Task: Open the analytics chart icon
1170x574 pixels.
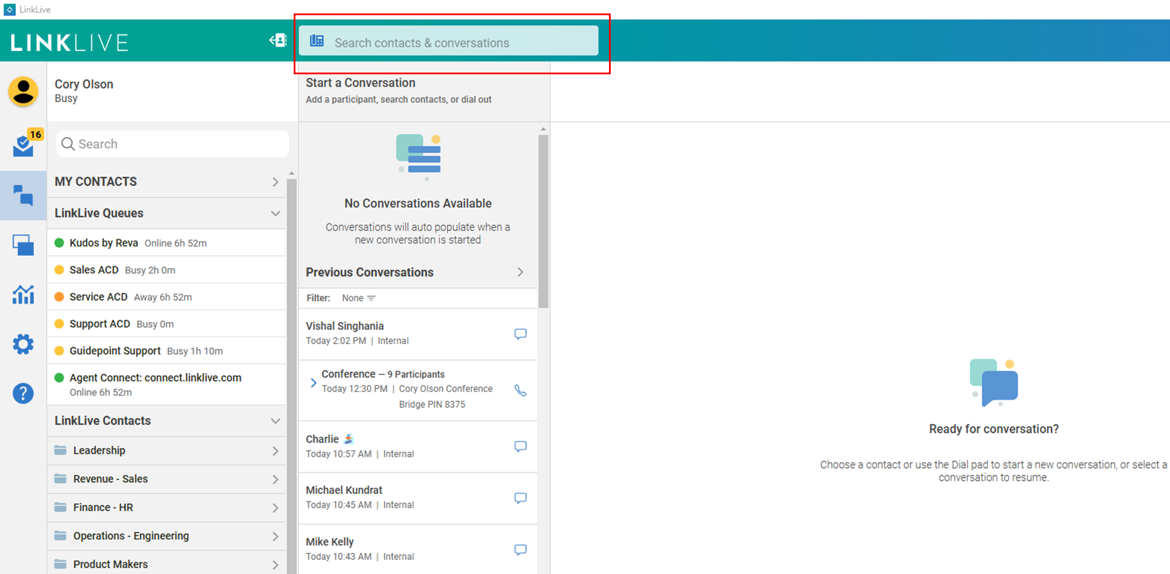Action: coord(23,294)
